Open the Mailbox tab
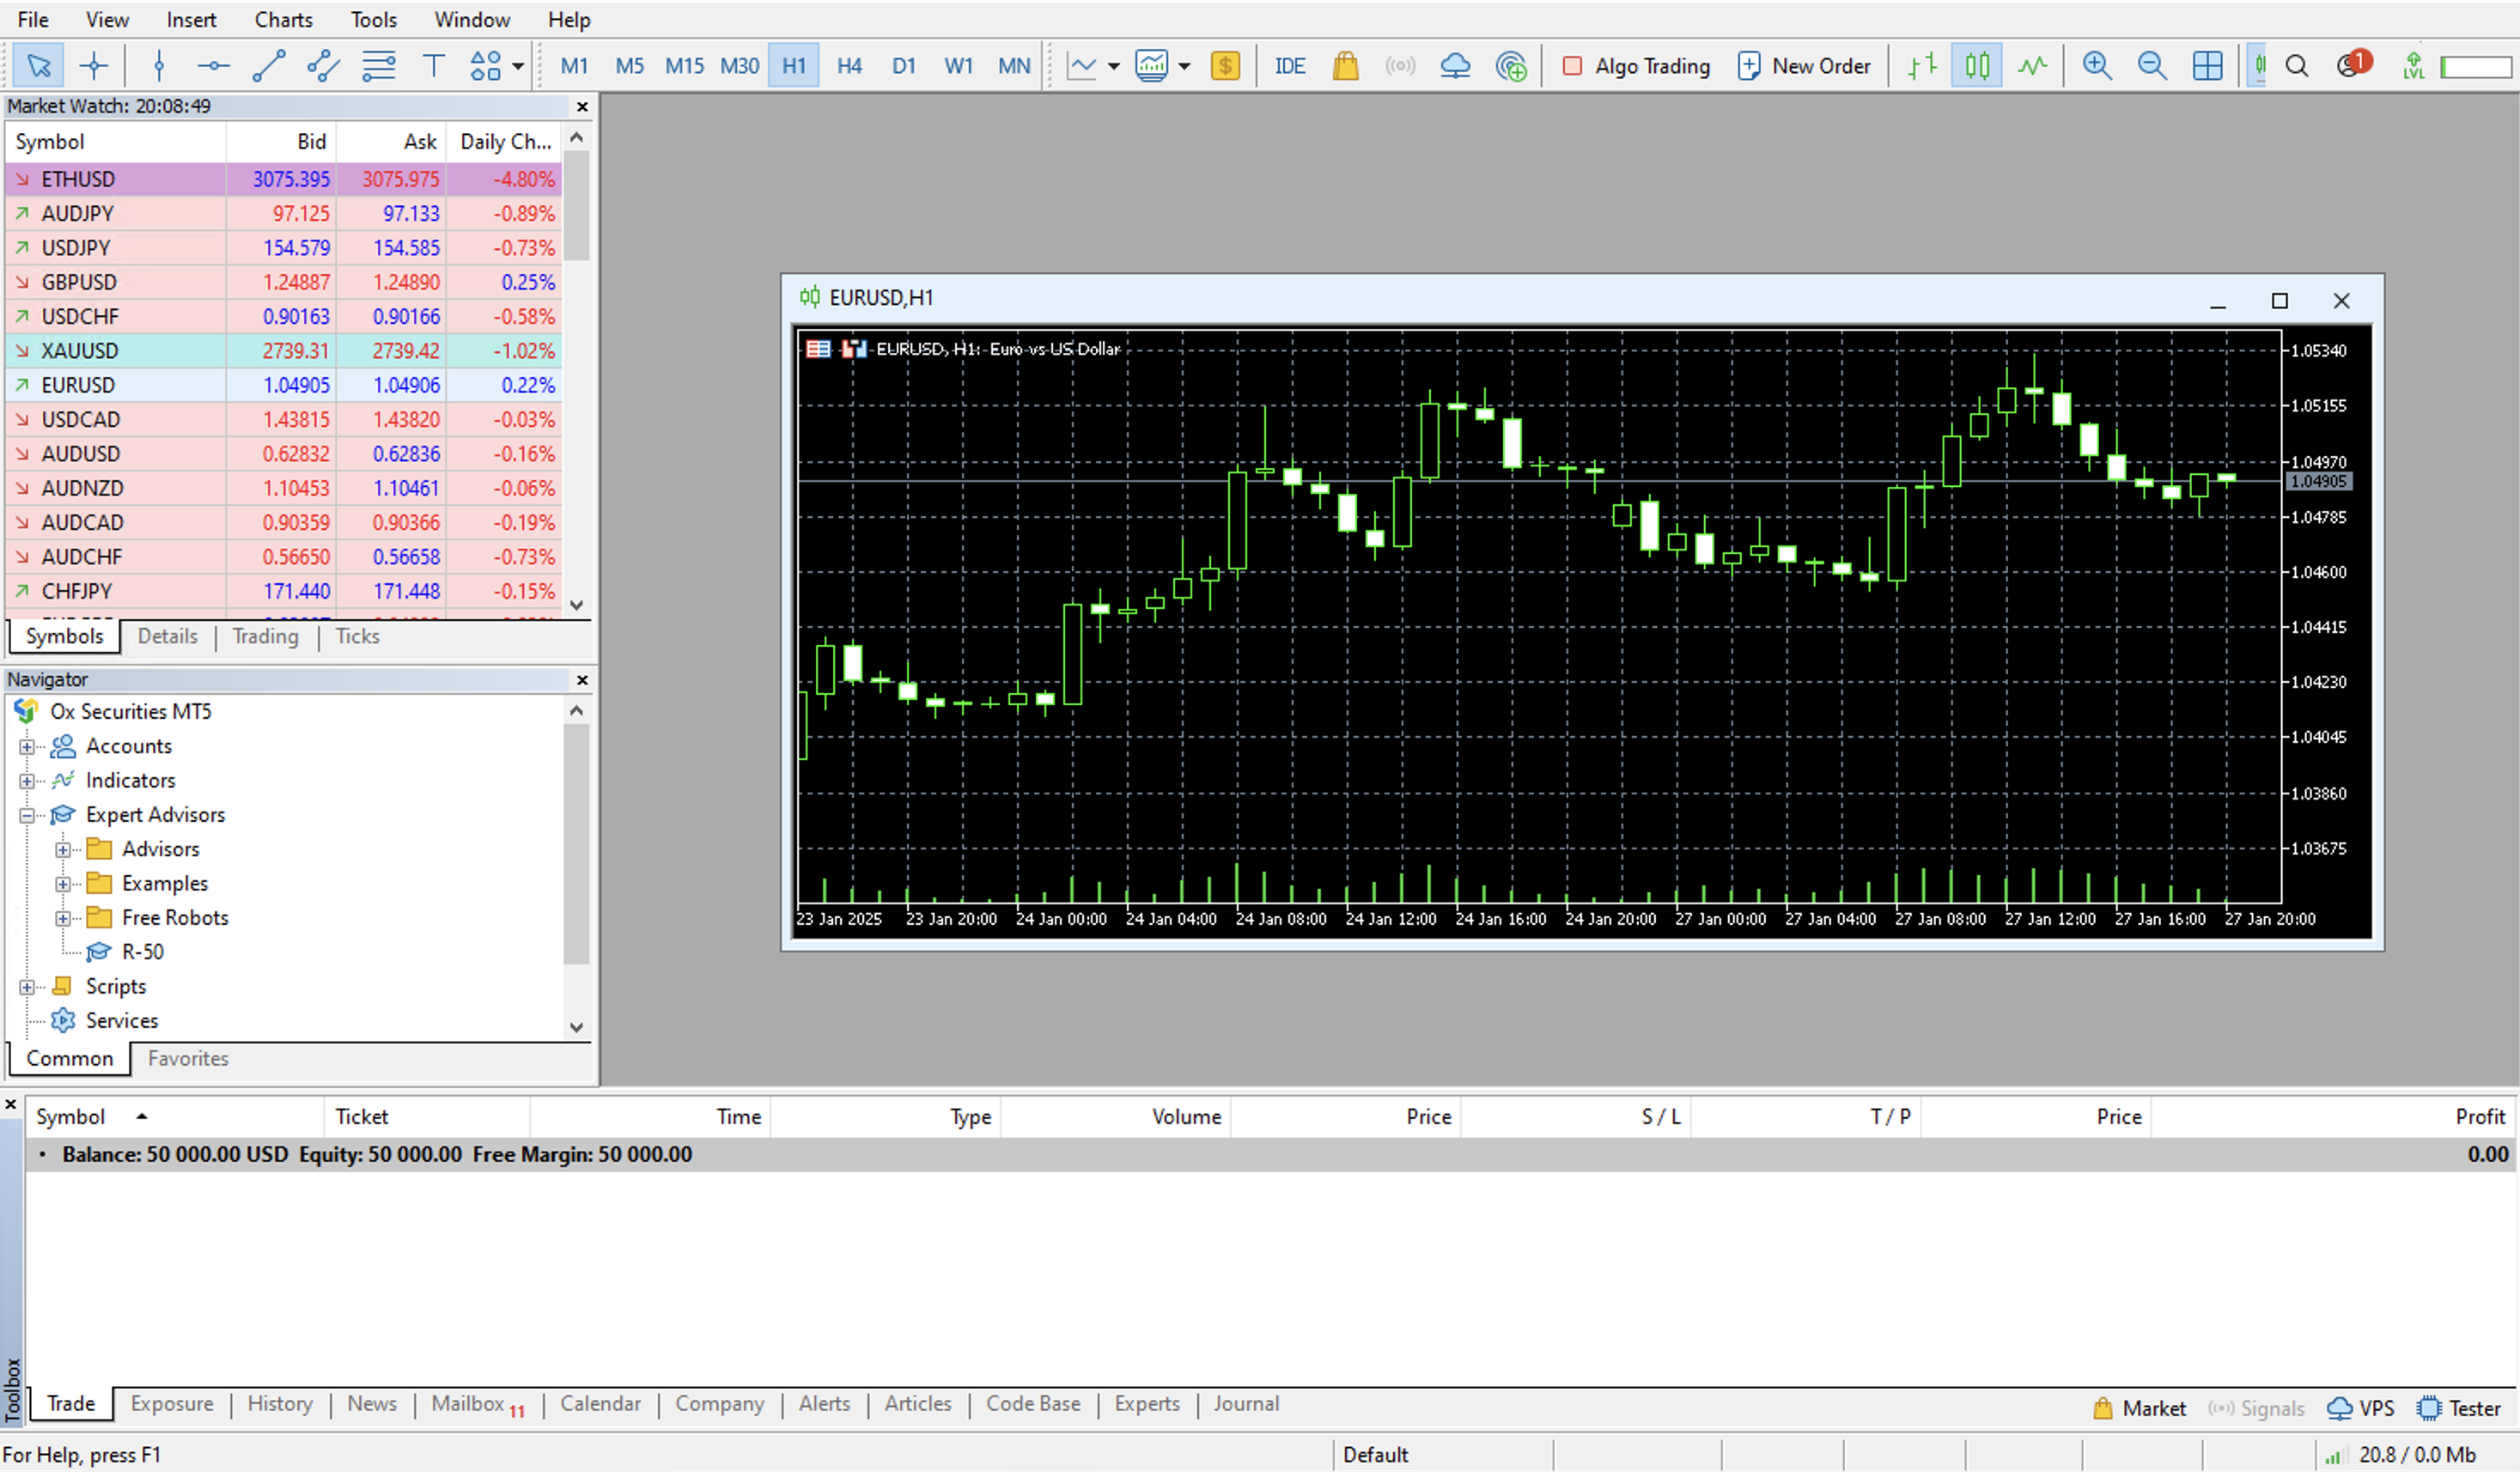 [x=477, y=1404]
